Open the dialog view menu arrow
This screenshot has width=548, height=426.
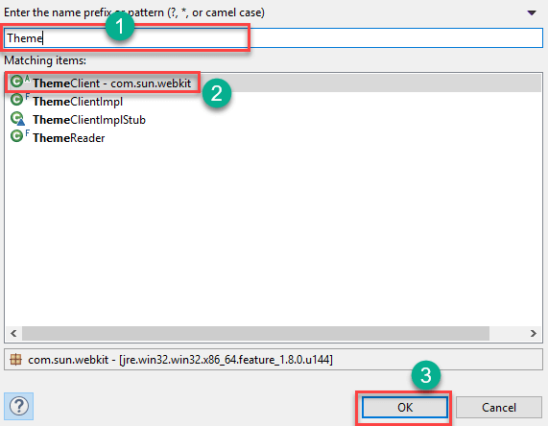tap(532, 12)
